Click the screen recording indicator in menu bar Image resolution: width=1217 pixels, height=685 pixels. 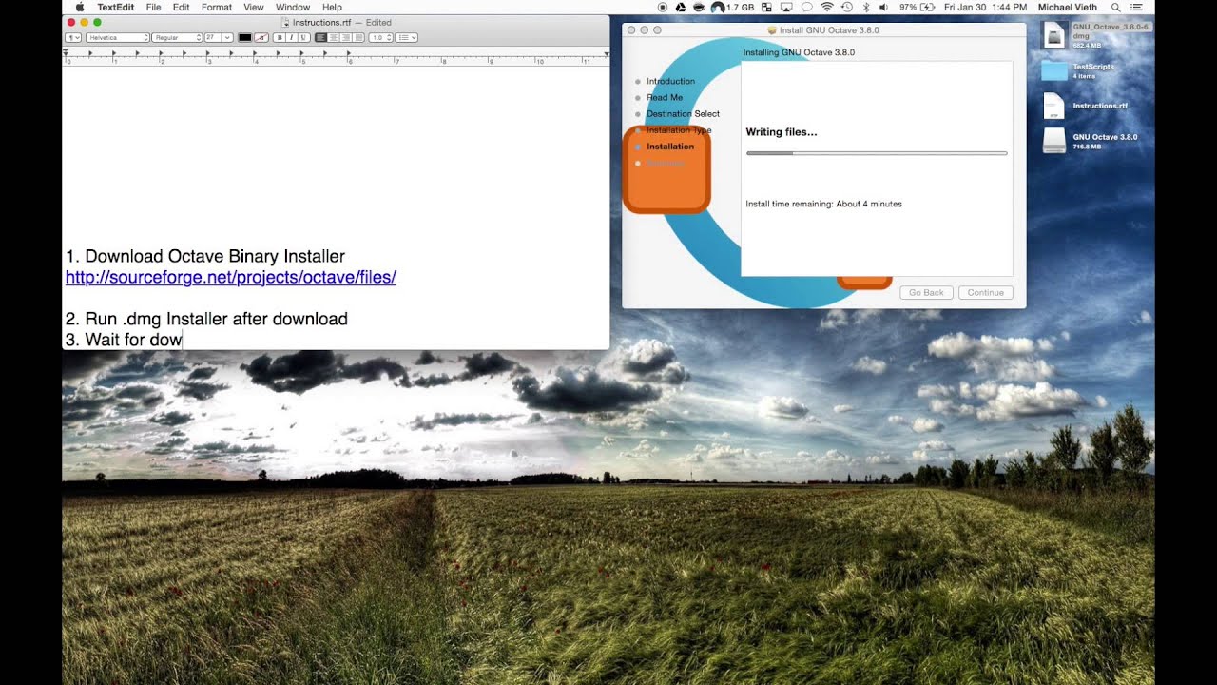[x=663, y=7]
